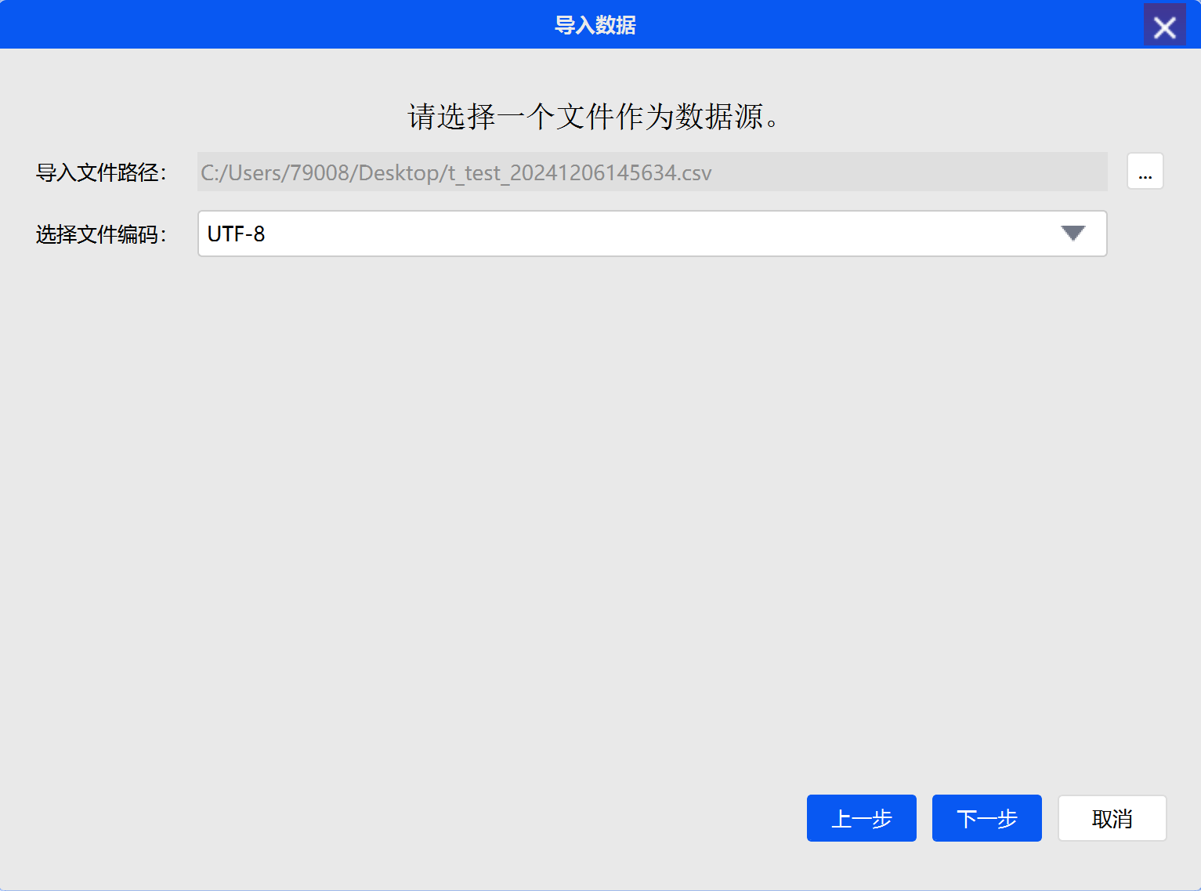
Task: Open file browser with the ... button
Action: [1145, 172]
